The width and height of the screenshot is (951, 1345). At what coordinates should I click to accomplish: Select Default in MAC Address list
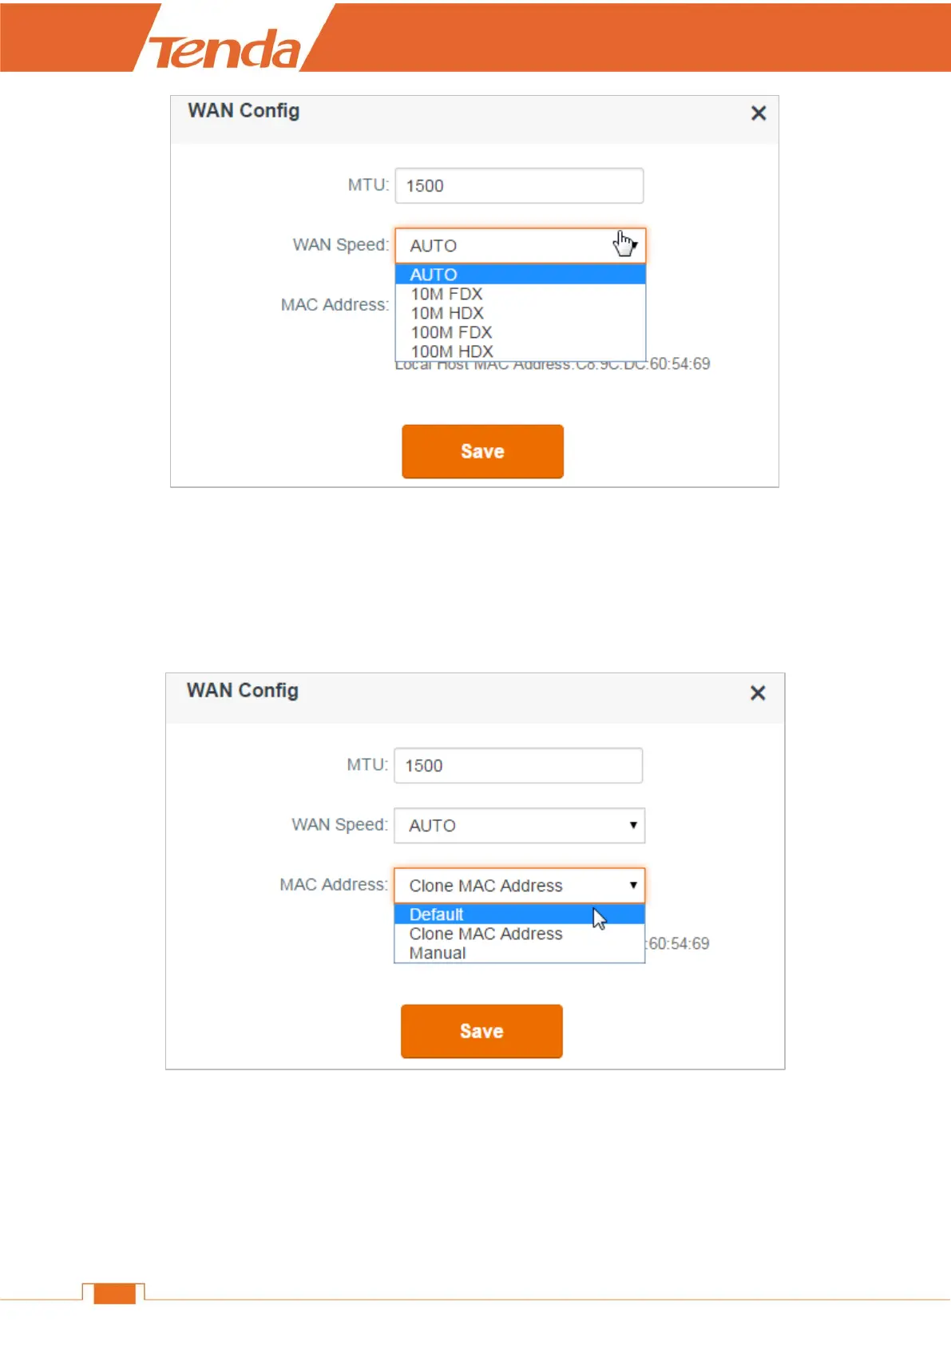pos(519,915)
